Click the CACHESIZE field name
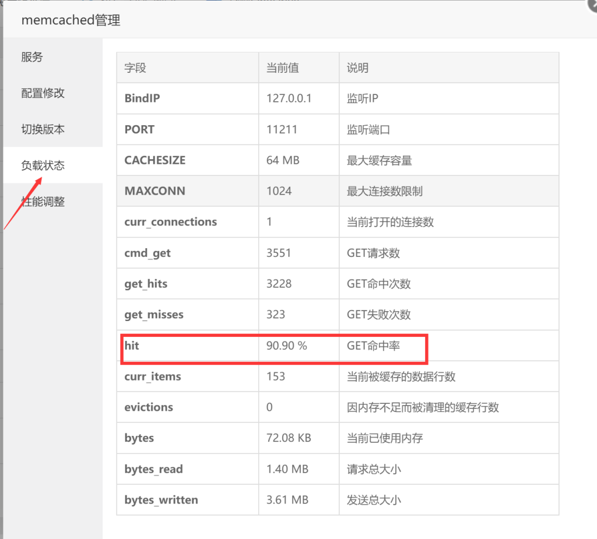Screen dimensions: 597x539 155,160
